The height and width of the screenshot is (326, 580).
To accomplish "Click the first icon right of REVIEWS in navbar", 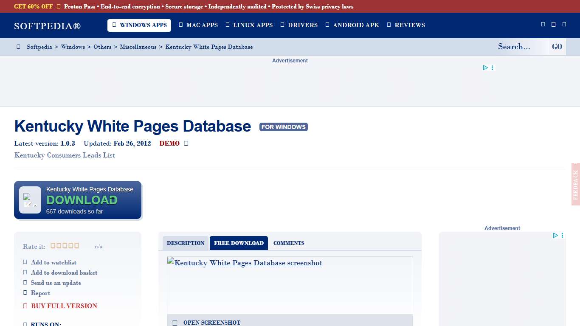I will click(x=543, y=25).
